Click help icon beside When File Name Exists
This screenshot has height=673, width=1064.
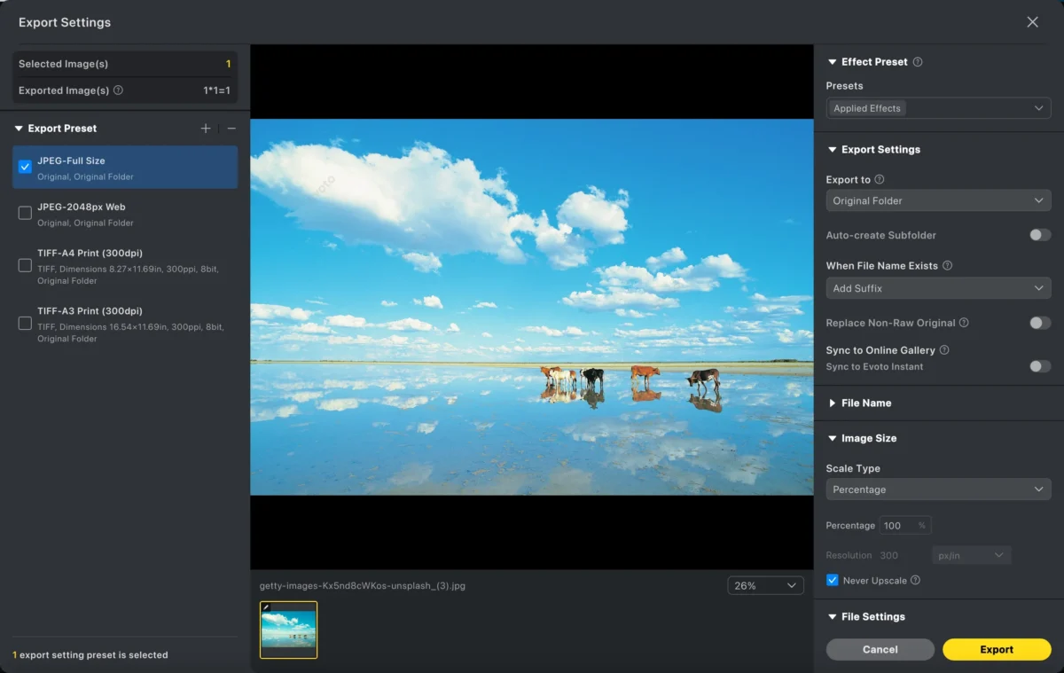pos(947,266)
